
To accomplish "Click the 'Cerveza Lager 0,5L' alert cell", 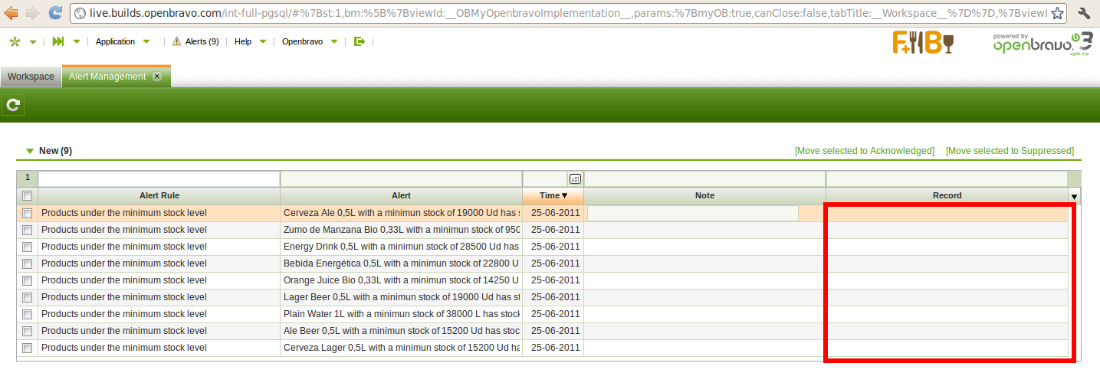I will 401,348.
